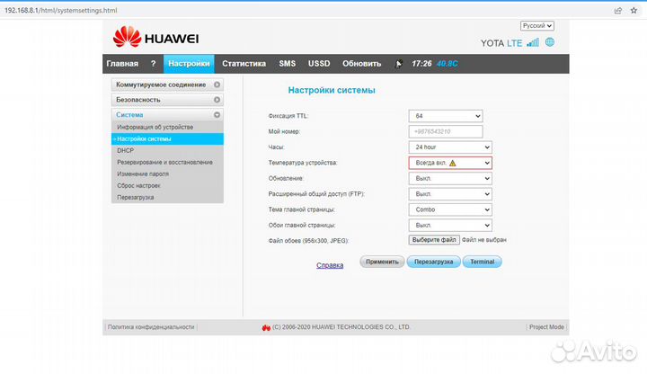
Task: Bookmark this page with the star icon
Action: pyautogui.click(x=634, y=10)
